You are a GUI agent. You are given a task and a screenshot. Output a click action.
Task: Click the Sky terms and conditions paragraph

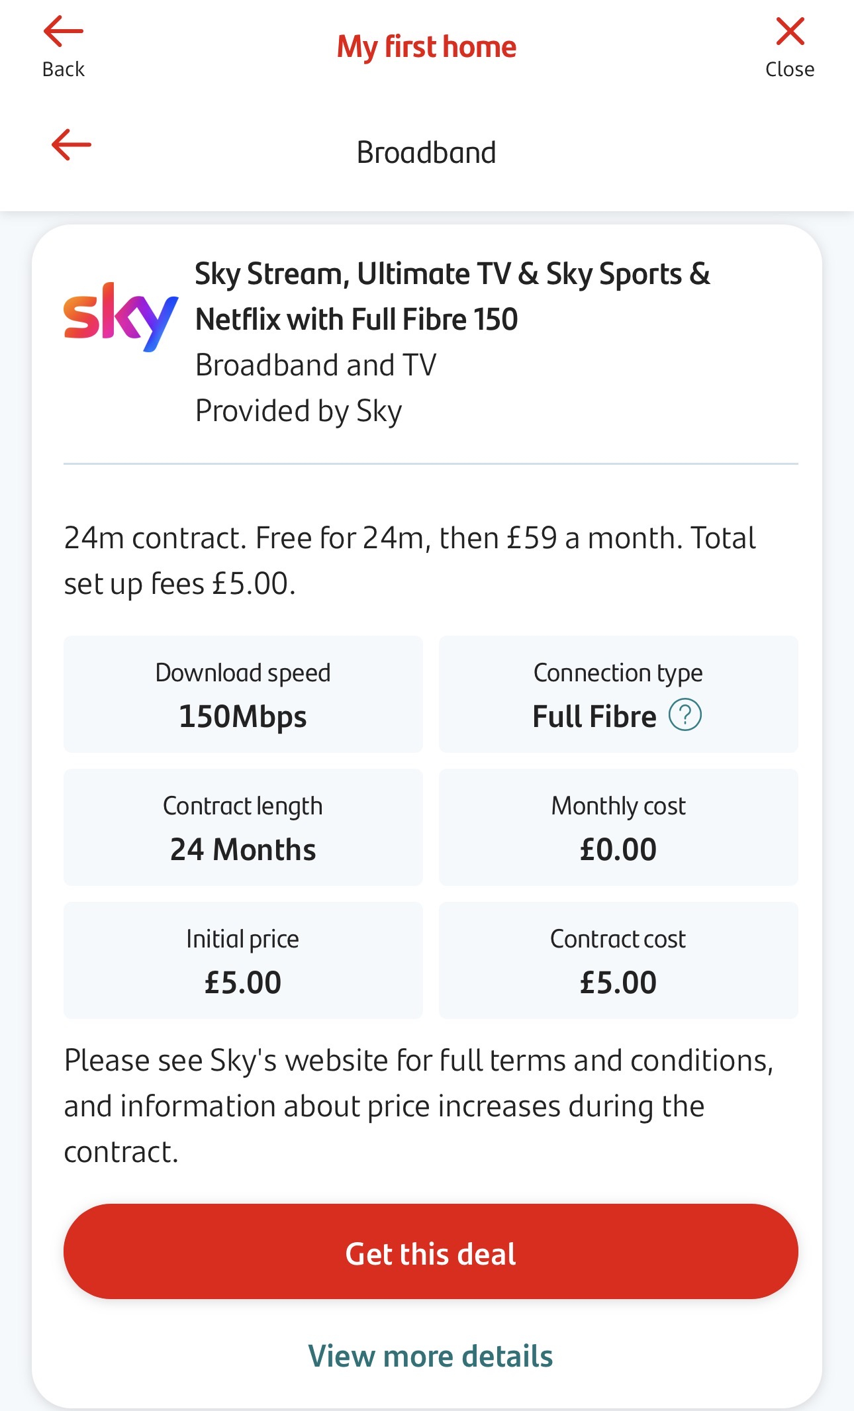click(x=418, y=1106)
